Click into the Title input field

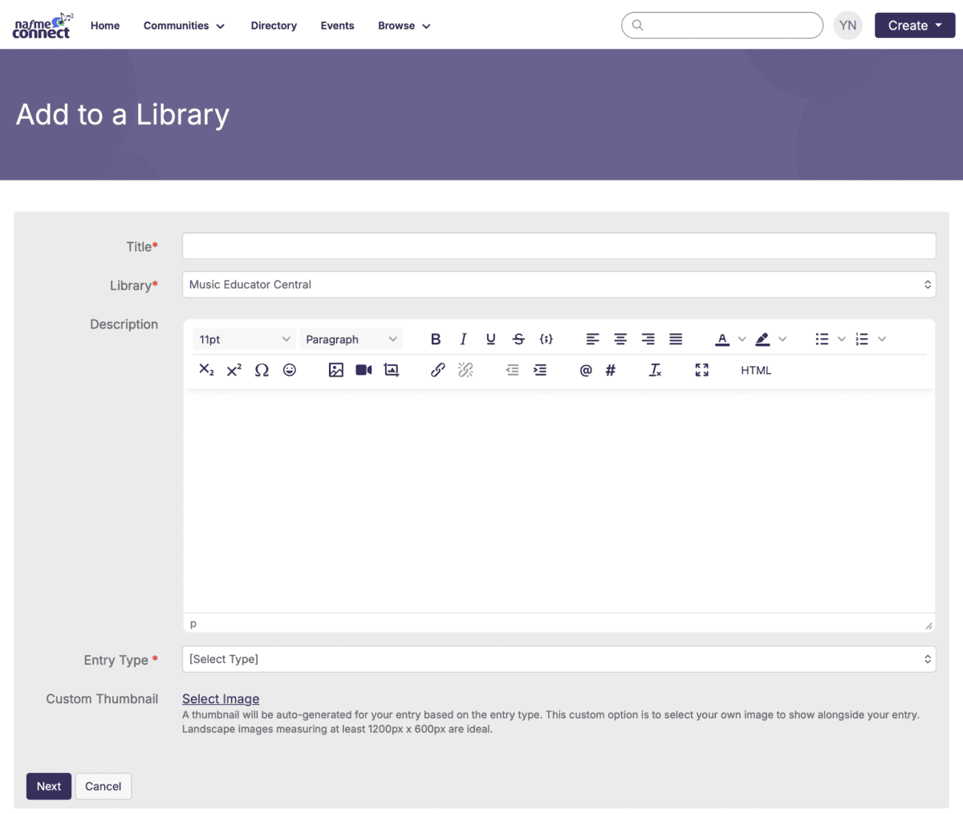coord(559,246)
